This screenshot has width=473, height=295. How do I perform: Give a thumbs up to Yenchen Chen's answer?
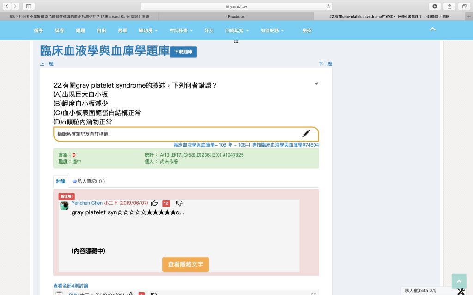pyautogui.click(x=154, y=203)
